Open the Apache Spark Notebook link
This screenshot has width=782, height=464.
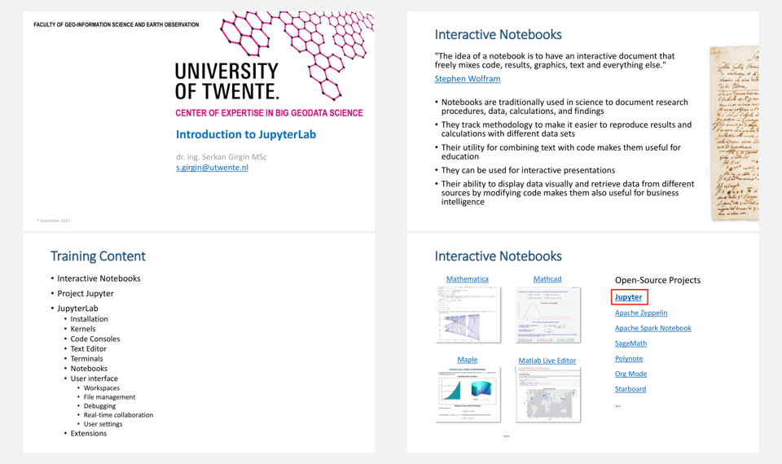pos(652,328)
